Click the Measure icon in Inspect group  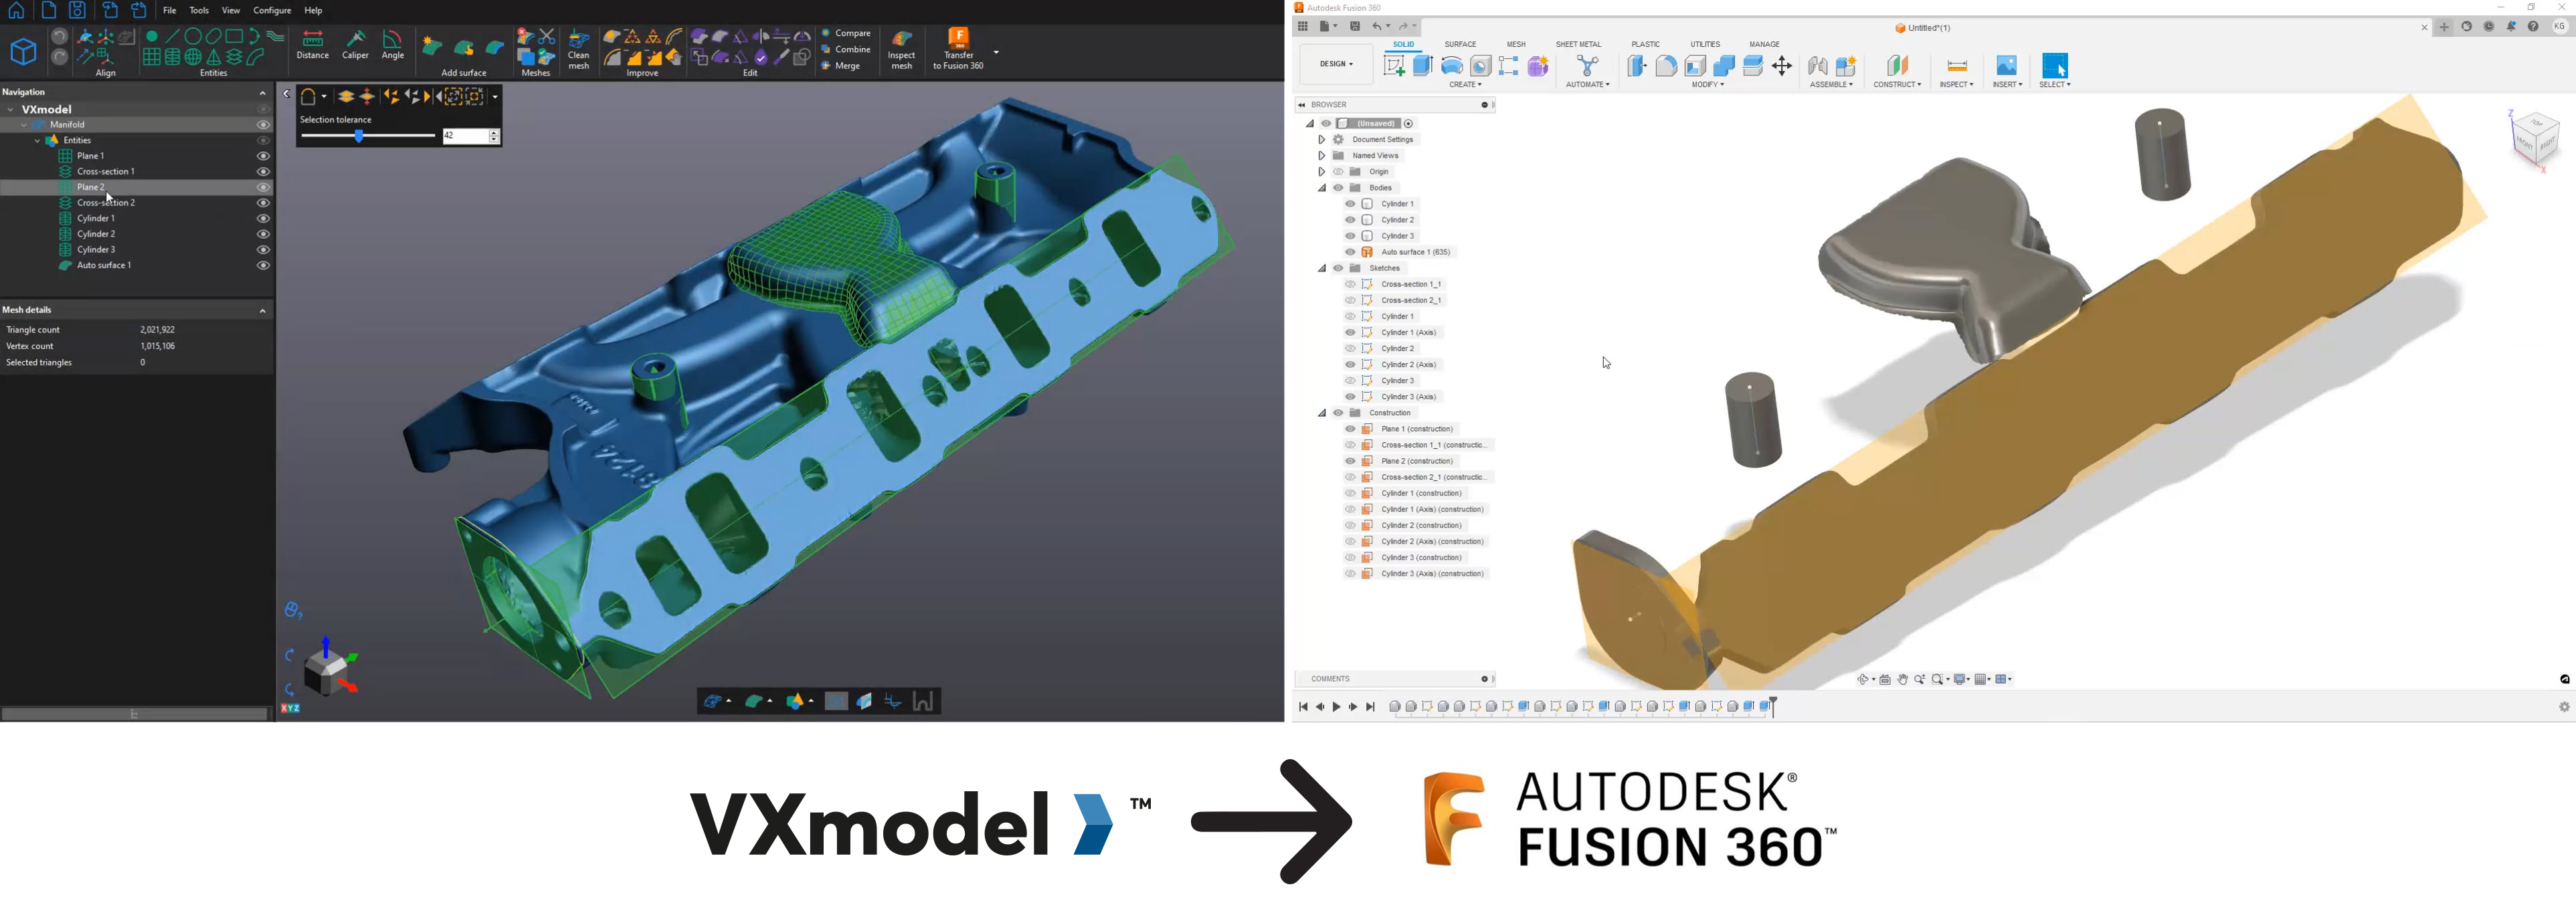1957,66
